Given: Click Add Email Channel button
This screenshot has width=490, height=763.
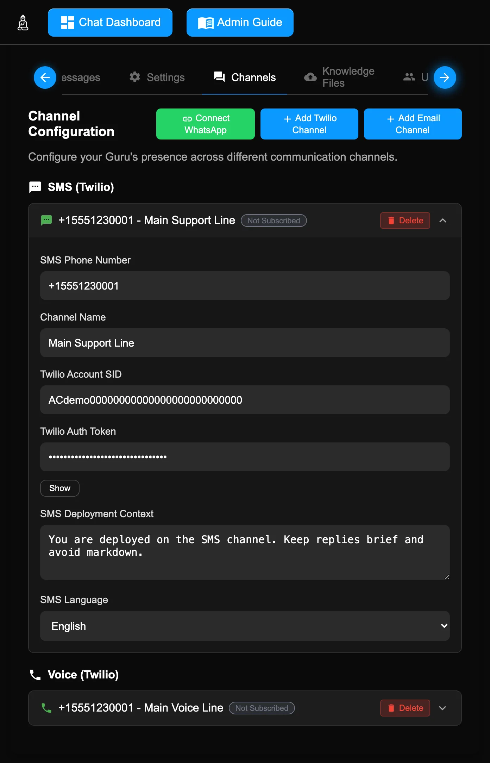Looking at the screenshot, I should click(x=413, y=124).
